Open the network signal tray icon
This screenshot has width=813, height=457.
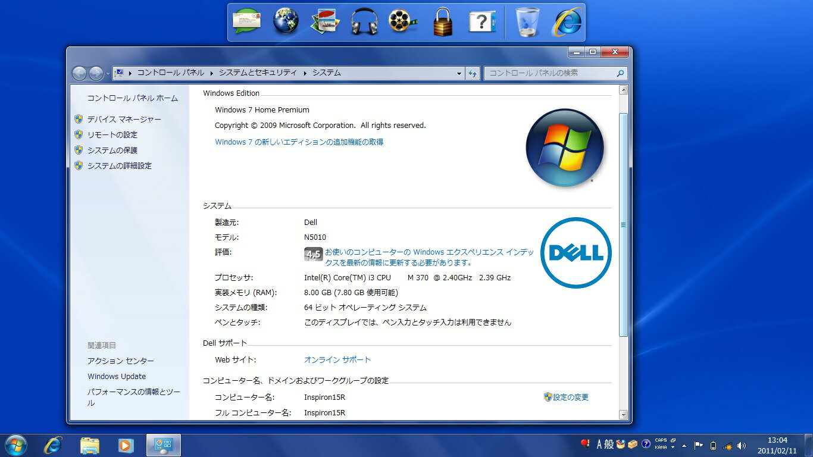(727, 446)
